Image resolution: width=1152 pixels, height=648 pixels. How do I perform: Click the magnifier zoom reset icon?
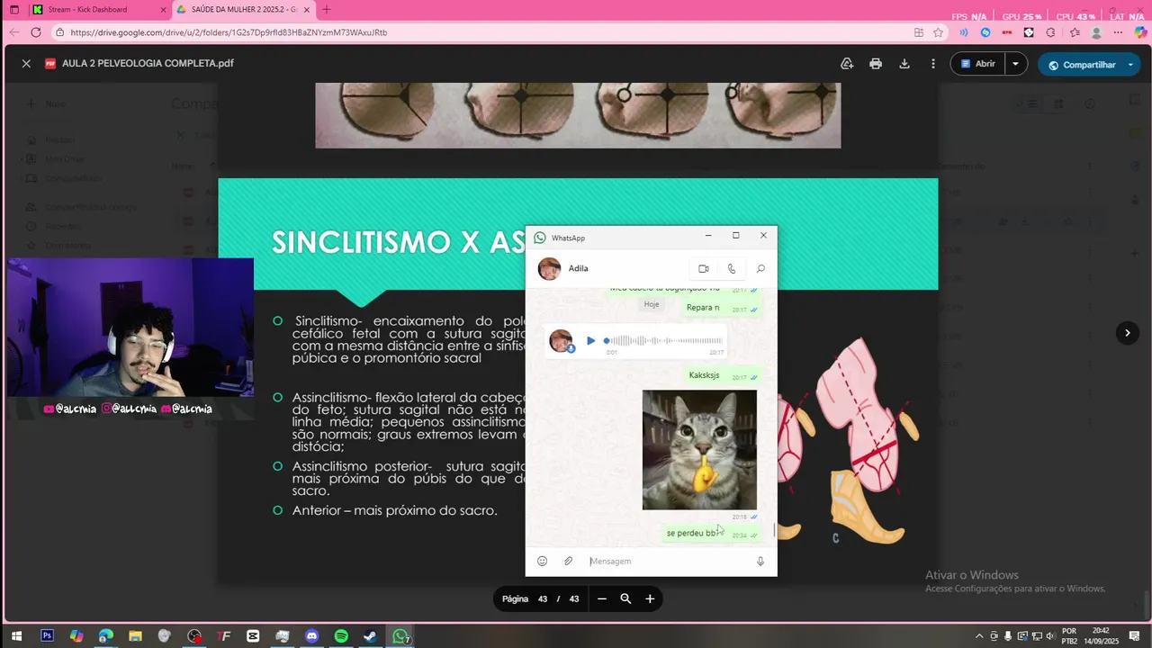tap(625, 598)
